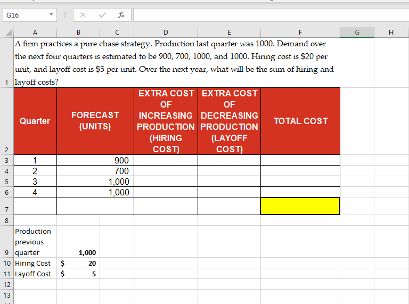The height and width of the screenshot is (304, 409).
Task: Click the hiring cost column header cell
Action: (x=166, y=121)
